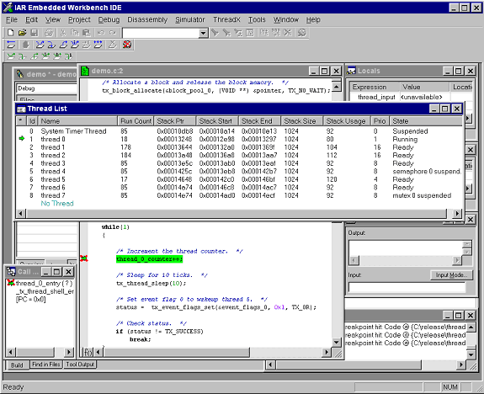Click the blue Step Into debug icon
Image resolution: width=484 pixels, height=394 pixels.
pos(51,45)
